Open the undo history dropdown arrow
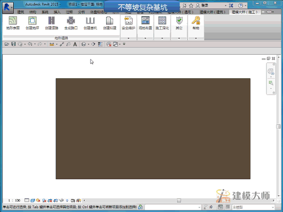Viewport: 283px width, 212px height. coord(34,44)
